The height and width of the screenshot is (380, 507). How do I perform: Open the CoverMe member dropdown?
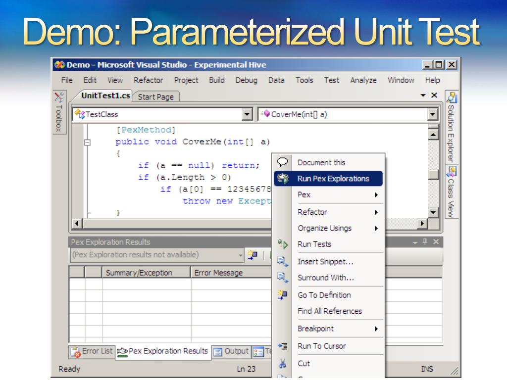[432, 114]
